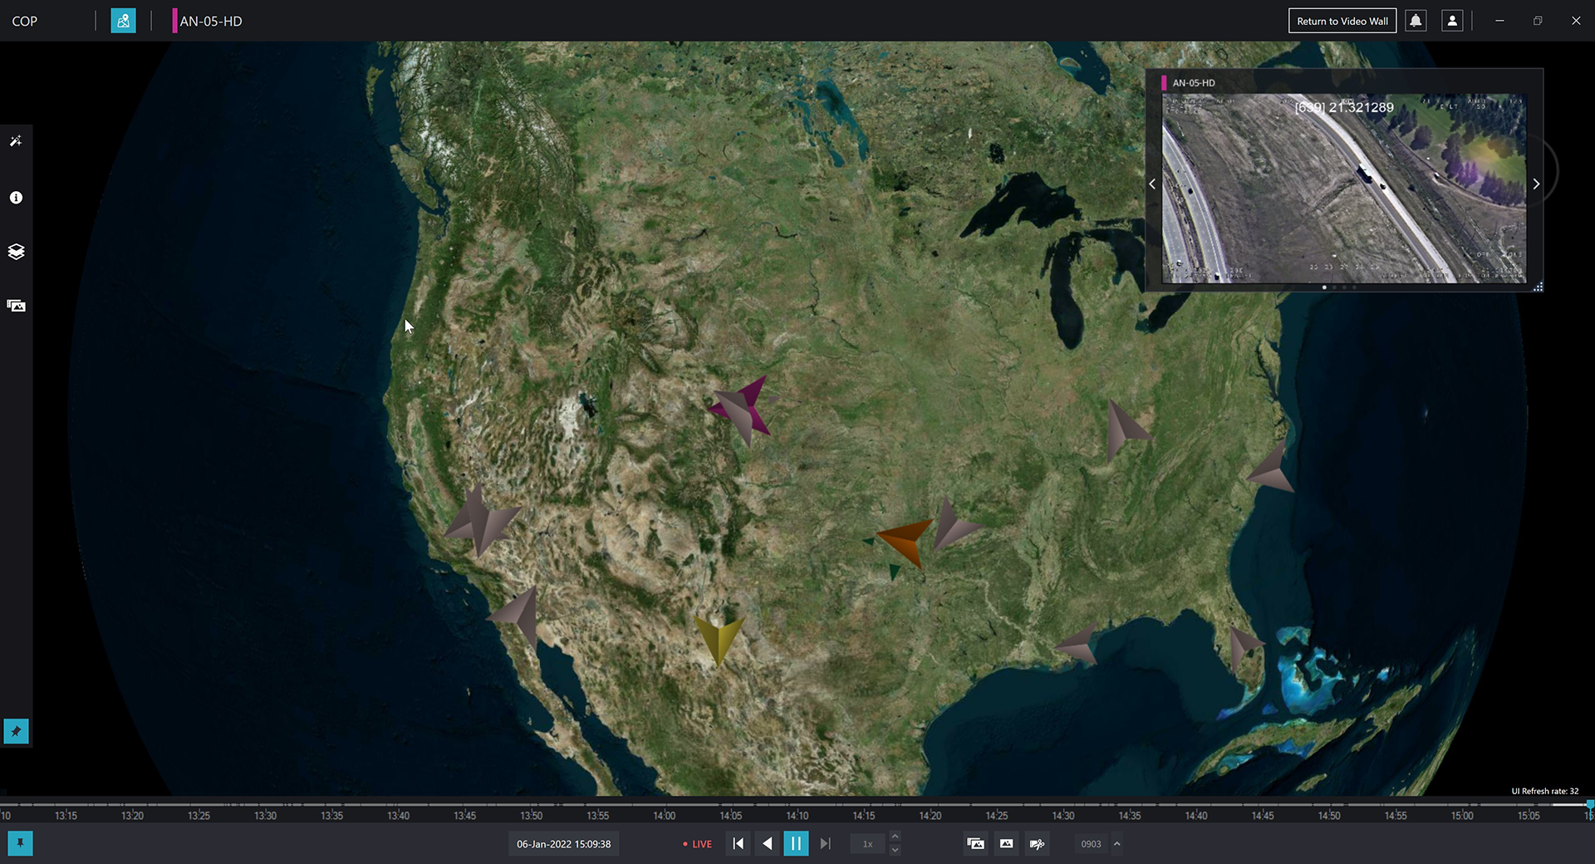Click the timeline playhead handle
The height and width of the screenshot is (864, 1595).
coord(1589,804)
